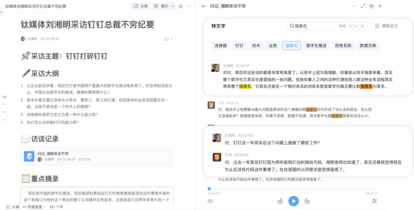The height and width of the screenshot is (210, 414).
Task: Click the audio progress slider handle
Action: click(x=209, y=189)
